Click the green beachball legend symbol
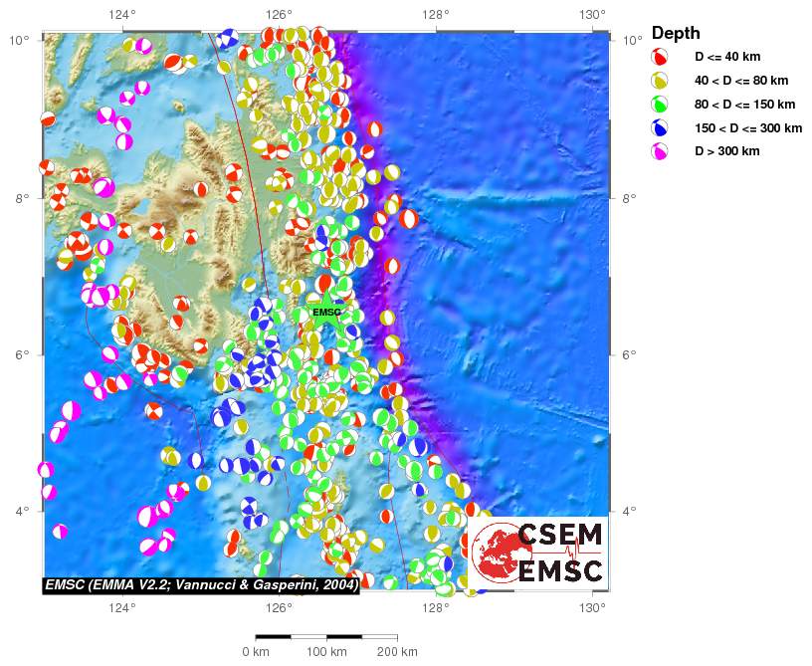Screen dimensions: 812x666 click(658, 105)
